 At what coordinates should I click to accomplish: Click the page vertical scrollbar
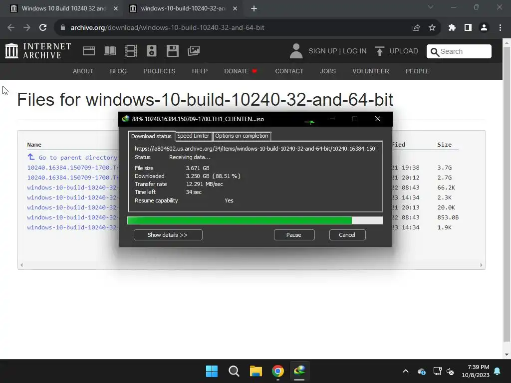(507, 194)
